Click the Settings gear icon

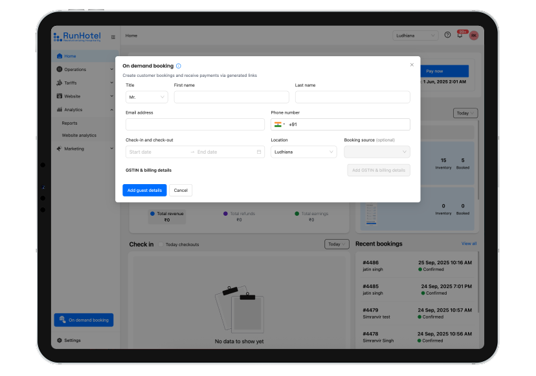click(60, 340)
